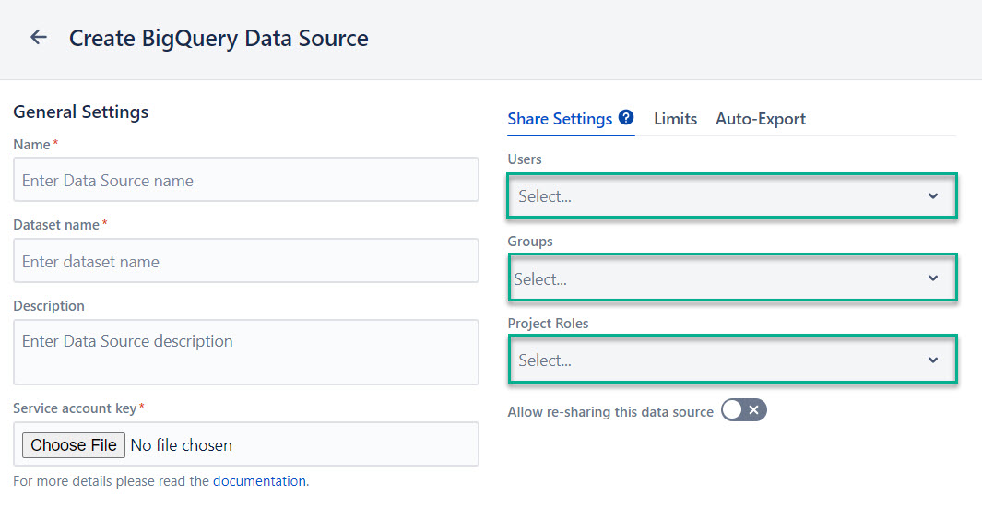The width and height of the screenshot is (982, 508).
Task: Click the "No file chosen" text
Action: (182, 445)
